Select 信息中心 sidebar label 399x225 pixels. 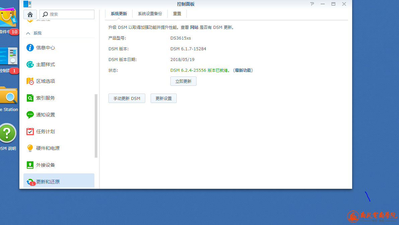46,48
